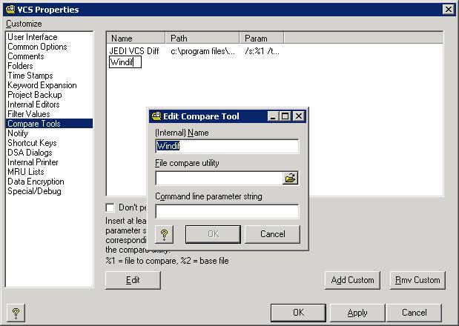Cancel the Edit Compare Tool dialog
Screen dimensions: 459x326
pyautogui.click(x=273, y=234)
